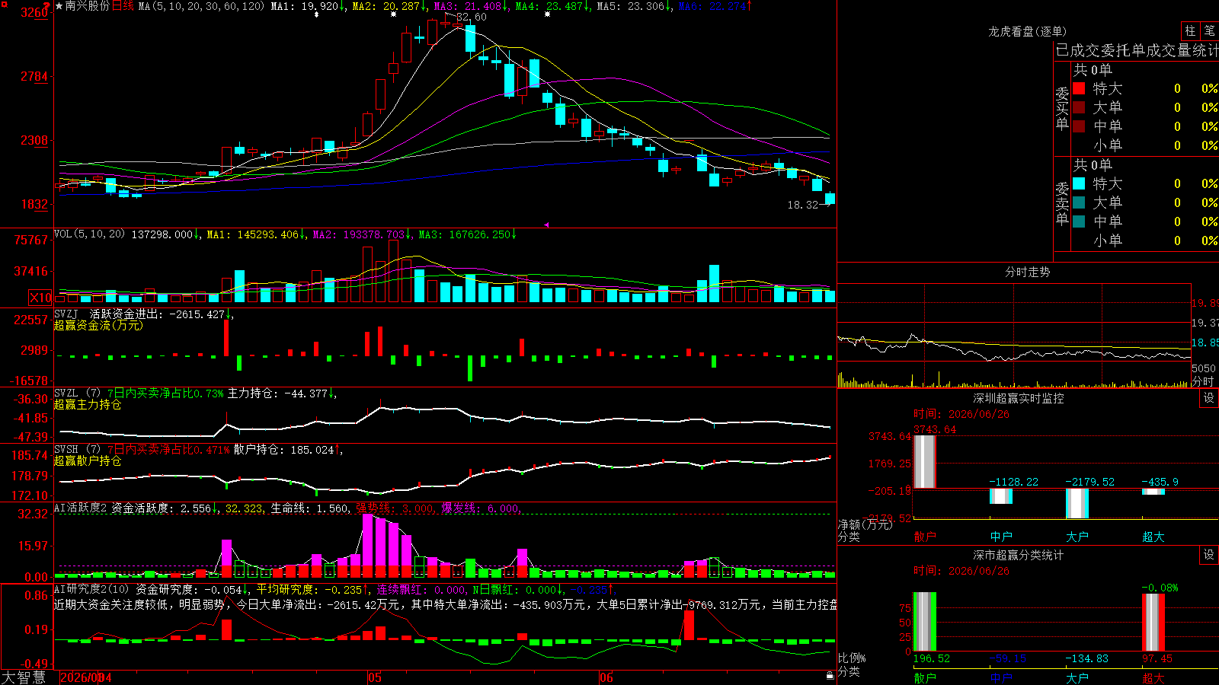Click the 05 month marker on the date axis
Screen dimensions: 1219x685
374,677
